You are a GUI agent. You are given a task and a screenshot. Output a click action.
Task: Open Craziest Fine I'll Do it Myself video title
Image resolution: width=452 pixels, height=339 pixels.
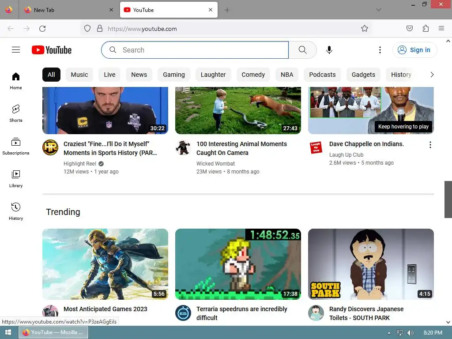pos(110,148)
